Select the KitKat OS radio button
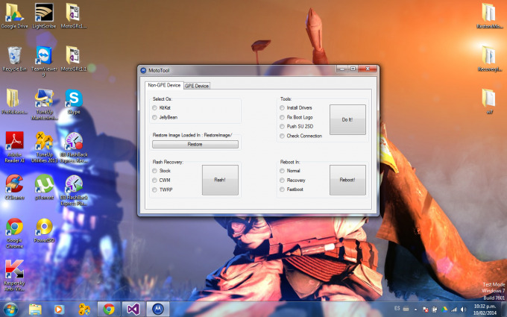 click(154, 108)
